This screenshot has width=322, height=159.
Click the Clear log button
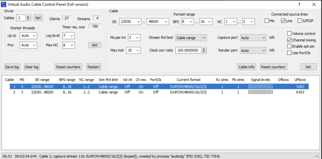click(x=32, y=67)
